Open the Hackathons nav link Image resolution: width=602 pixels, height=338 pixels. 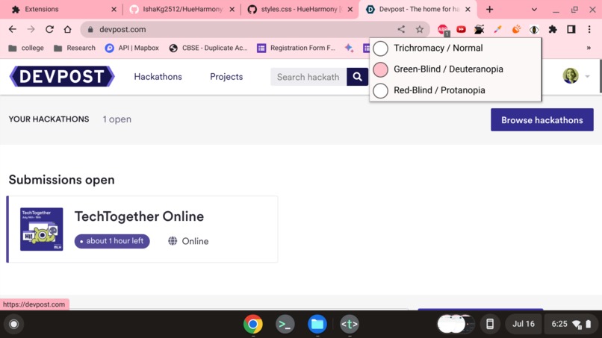[158, 77]
